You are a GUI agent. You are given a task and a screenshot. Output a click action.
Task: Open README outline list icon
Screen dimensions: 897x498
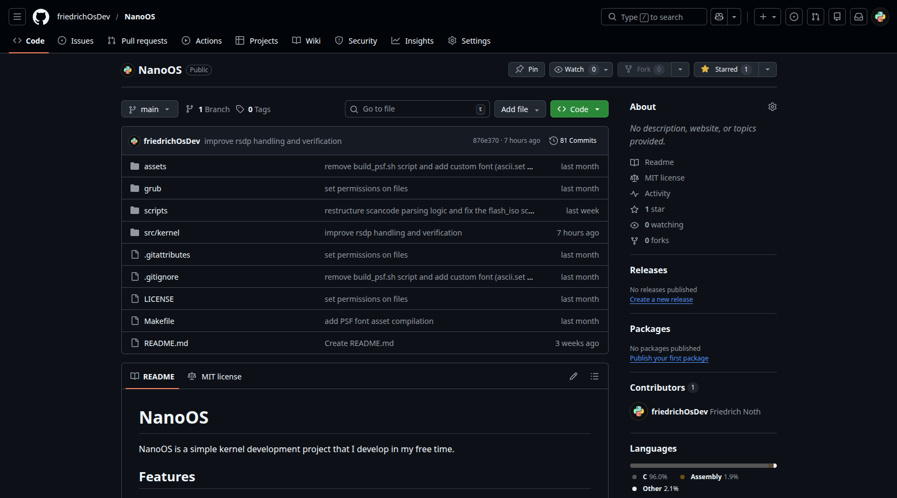click(x=595, y=376)
